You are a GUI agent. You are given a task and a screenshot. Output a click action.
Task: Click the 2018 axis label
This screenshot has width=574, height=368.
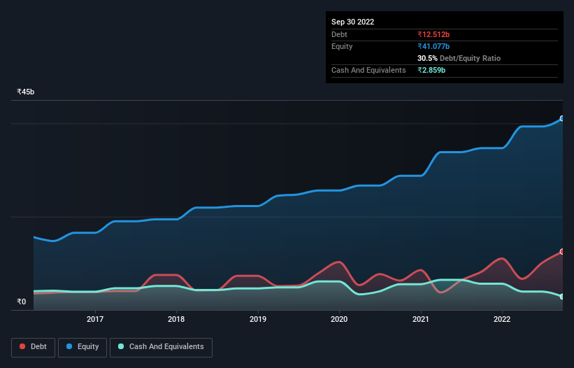[x=176, y=319]
